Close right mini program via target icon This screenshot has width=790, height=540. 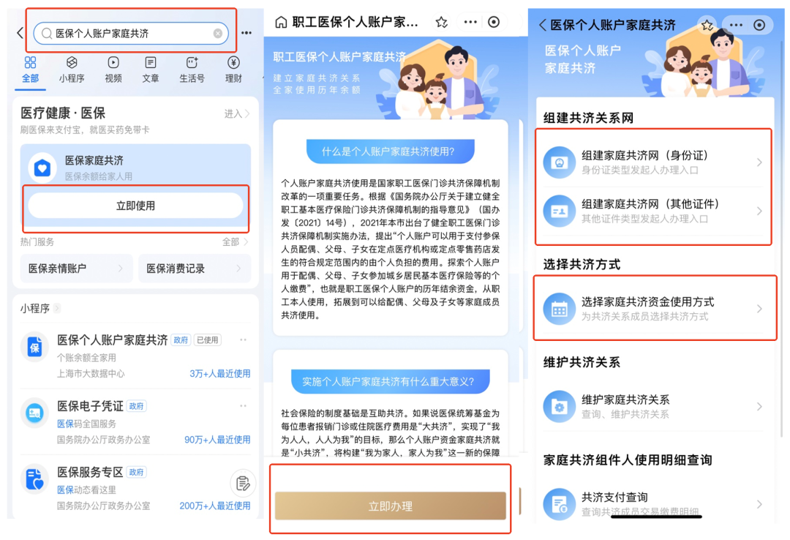[759, 25]
